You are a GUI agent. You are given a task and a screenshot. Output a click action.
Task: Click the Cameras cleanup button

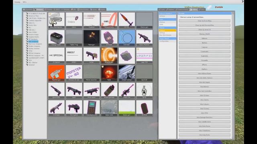(204, 47)
